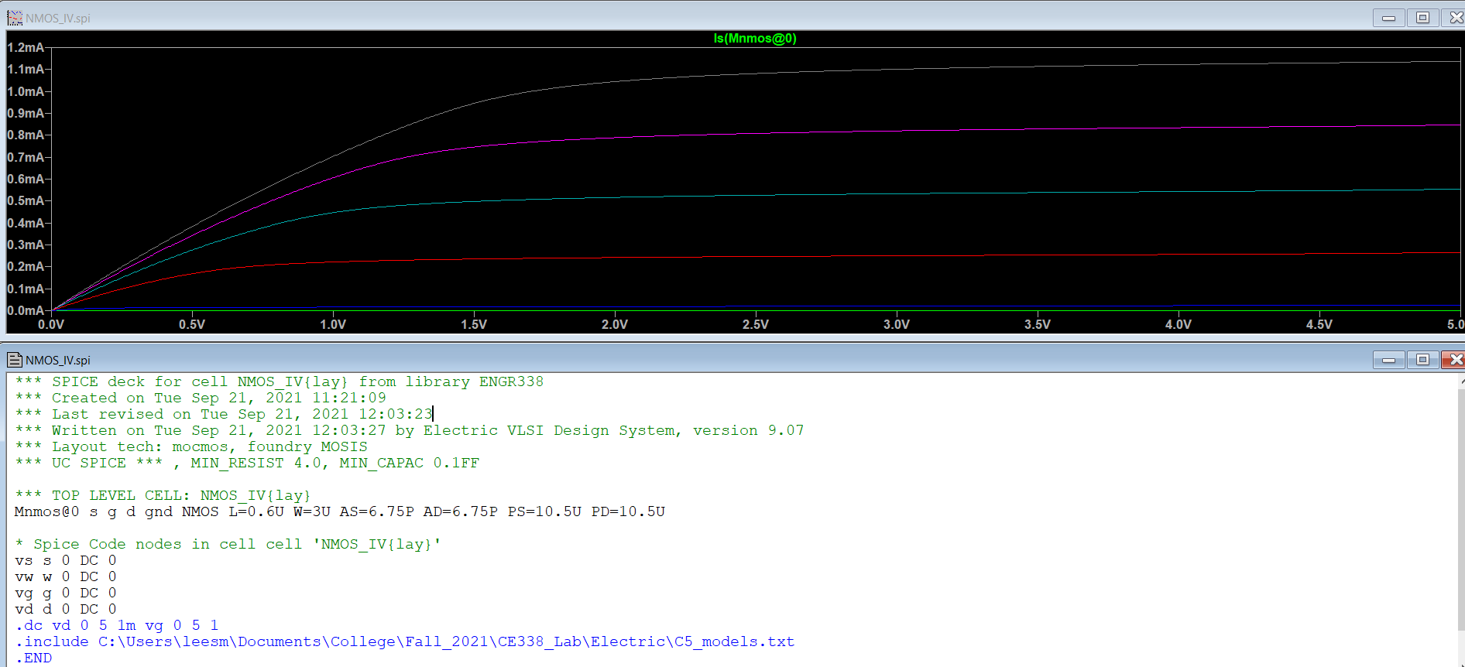This screenshot has width=1465, height=667.
Task: Maximize the netlist text window
Action: 1422,360
